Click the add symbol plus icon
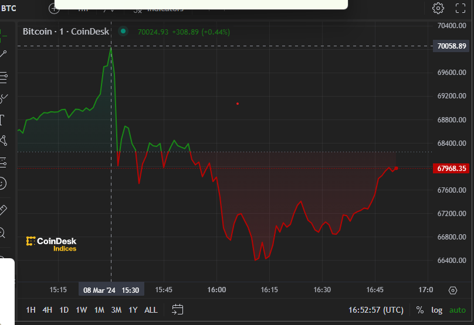 pos(54,8)
